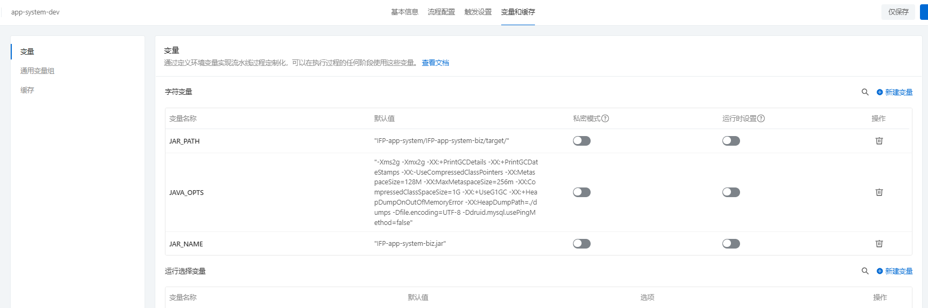Switch to 触发设置 tab
Screen dimensions: 928x308
(x=478, y=12)
